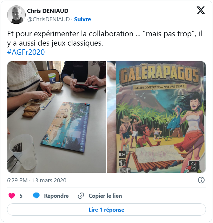This screenshot has height=223, width=213.
Task: Click the like count 5
Action: tap(21, 196)
